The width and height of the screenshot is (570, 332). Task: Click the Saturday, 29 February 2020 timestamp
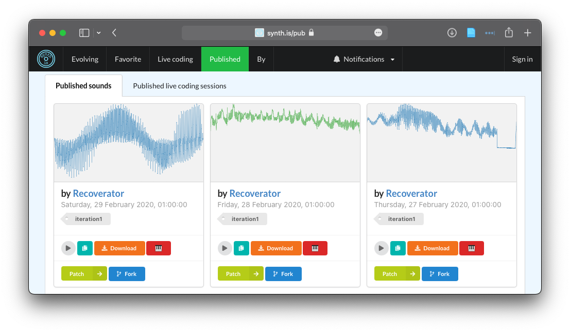click(x=124, y=205)
